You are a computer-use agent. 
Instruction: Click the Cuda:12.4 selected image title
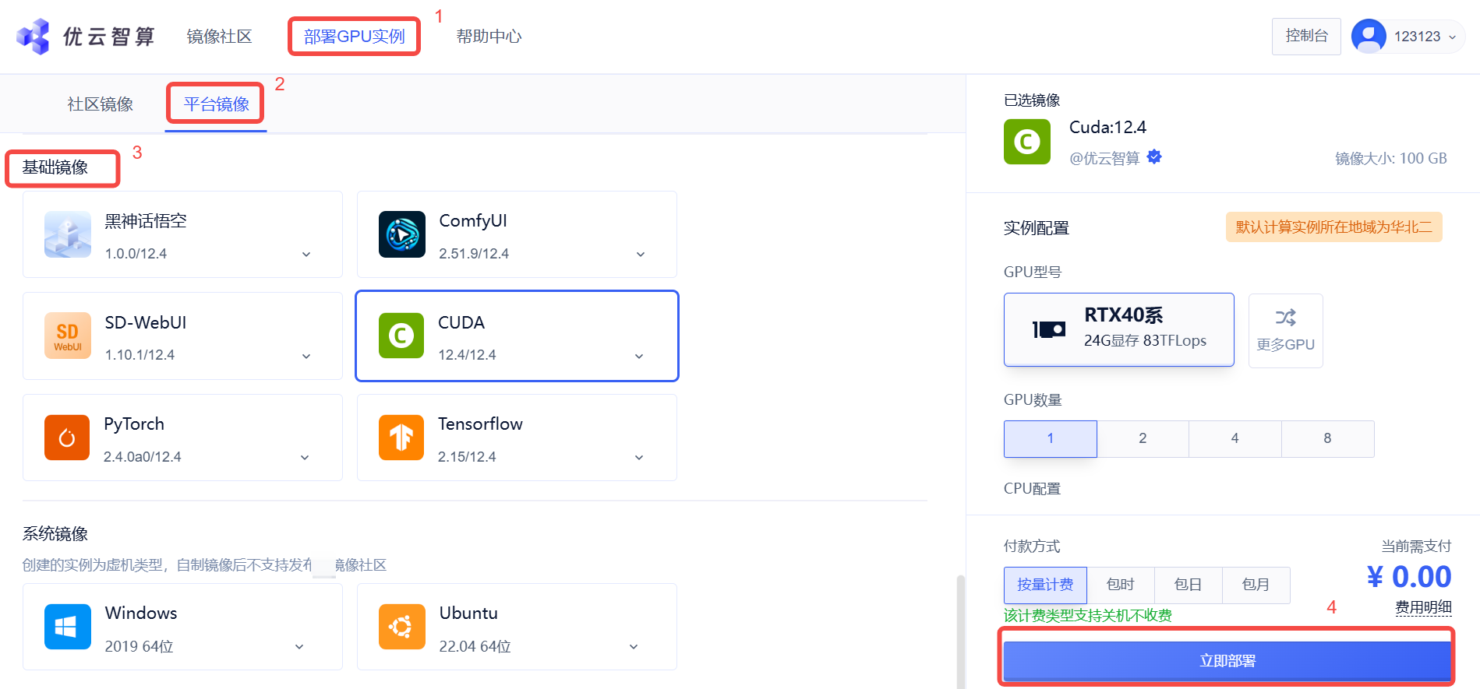tap(1107, 127)
